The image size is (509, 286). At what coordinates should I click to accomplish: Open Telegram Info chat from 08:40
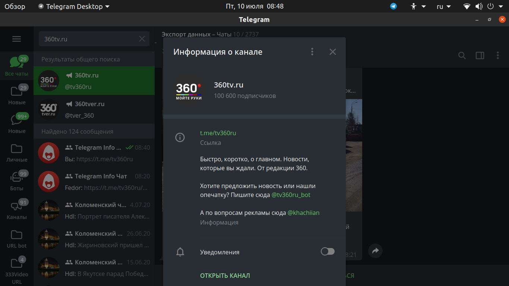pos(94,153)
